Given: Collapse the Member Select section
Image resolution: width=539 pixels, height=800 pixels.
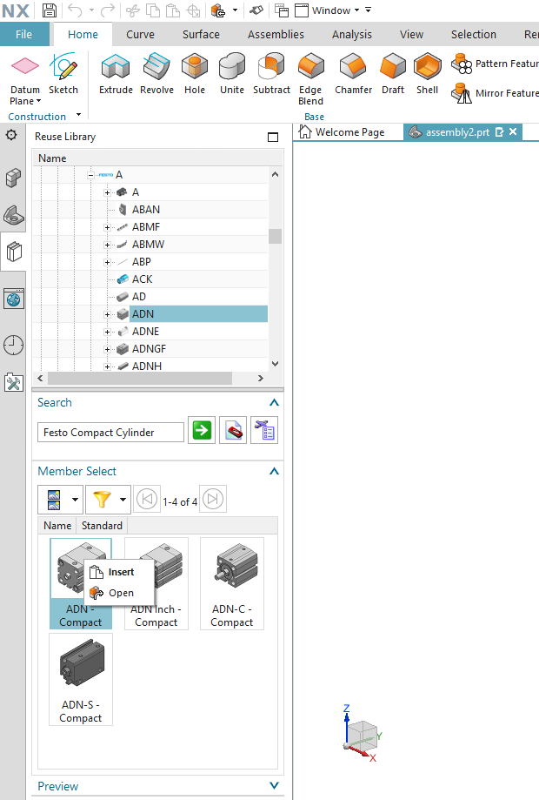Looking at the screenshot, I should click(x=274, y=471).
